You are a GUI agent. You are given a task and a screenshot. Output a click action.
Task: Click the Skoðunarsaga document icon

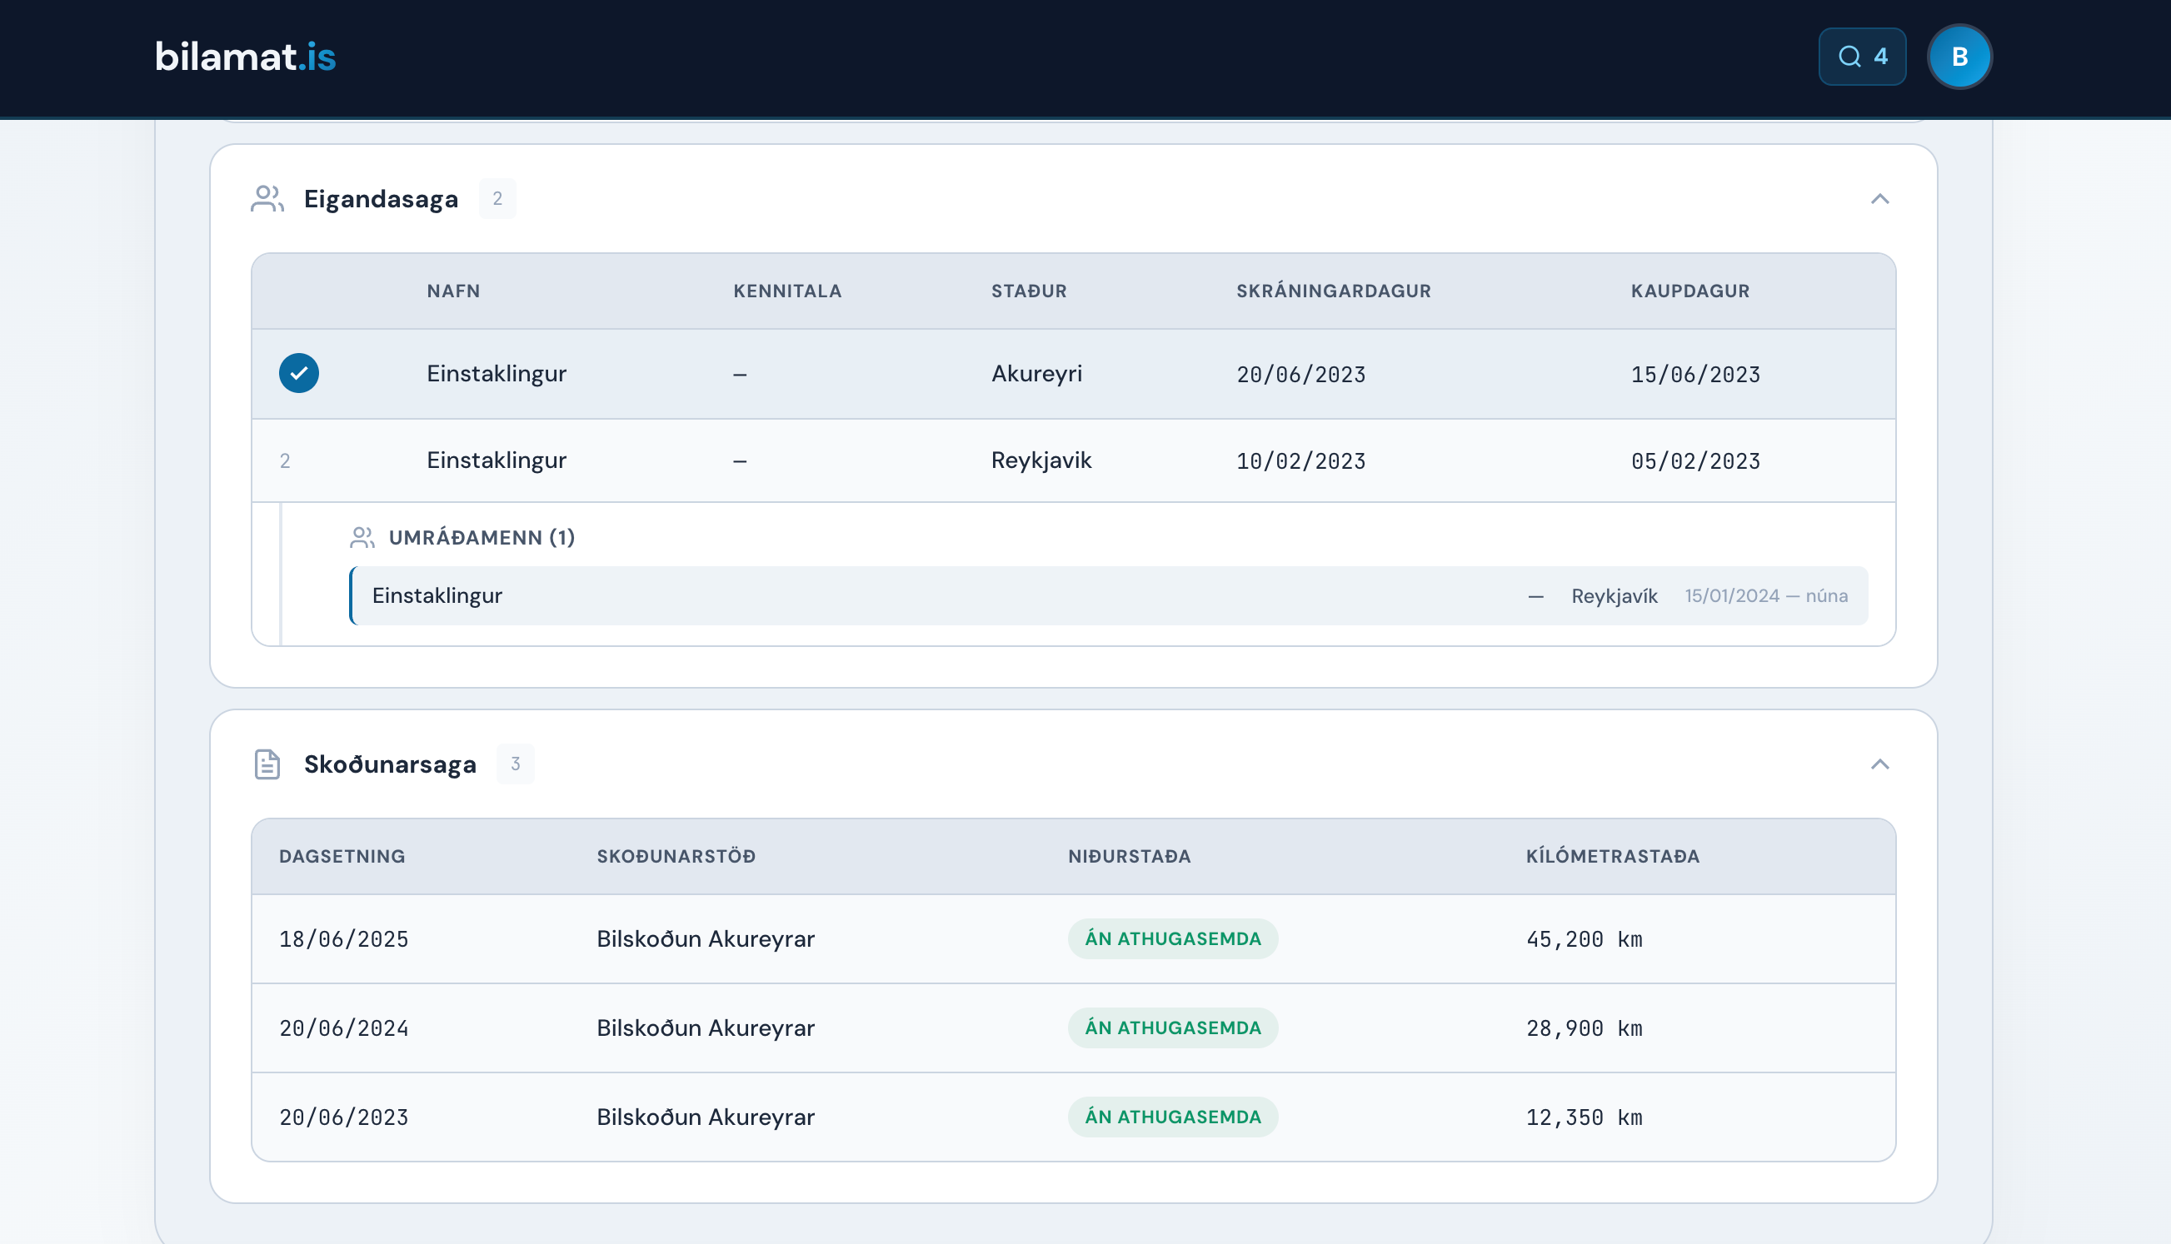267,764
